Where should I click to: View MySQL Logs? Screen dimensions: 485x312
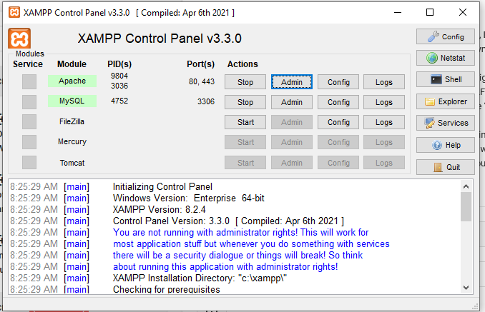(x=384, y=102)
